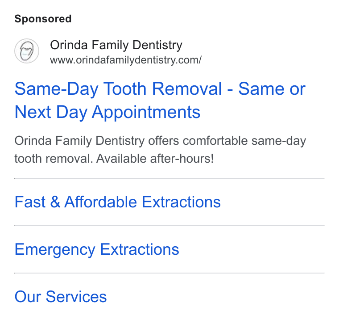Click 'Dentistry' in the advertiser name
The image size is (339, 320).
tap(157, 45)
